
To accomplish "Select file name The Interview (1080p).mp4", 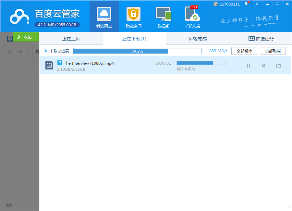I will coord(89,63).
